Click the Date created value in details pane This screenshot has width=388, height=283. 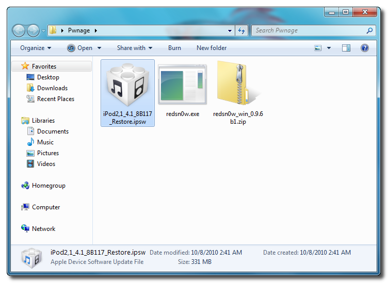coord(325,253)
